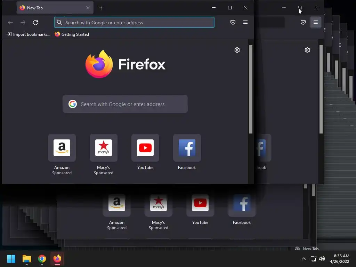Show hidden tray icons chevron
The height and width of the screenshot is (267, 356).
(304, 259)
